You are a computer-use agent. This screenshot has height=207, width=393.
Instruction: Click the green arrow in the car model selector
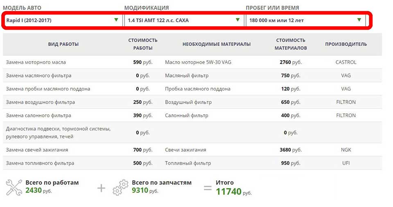[x=116, y=20]
